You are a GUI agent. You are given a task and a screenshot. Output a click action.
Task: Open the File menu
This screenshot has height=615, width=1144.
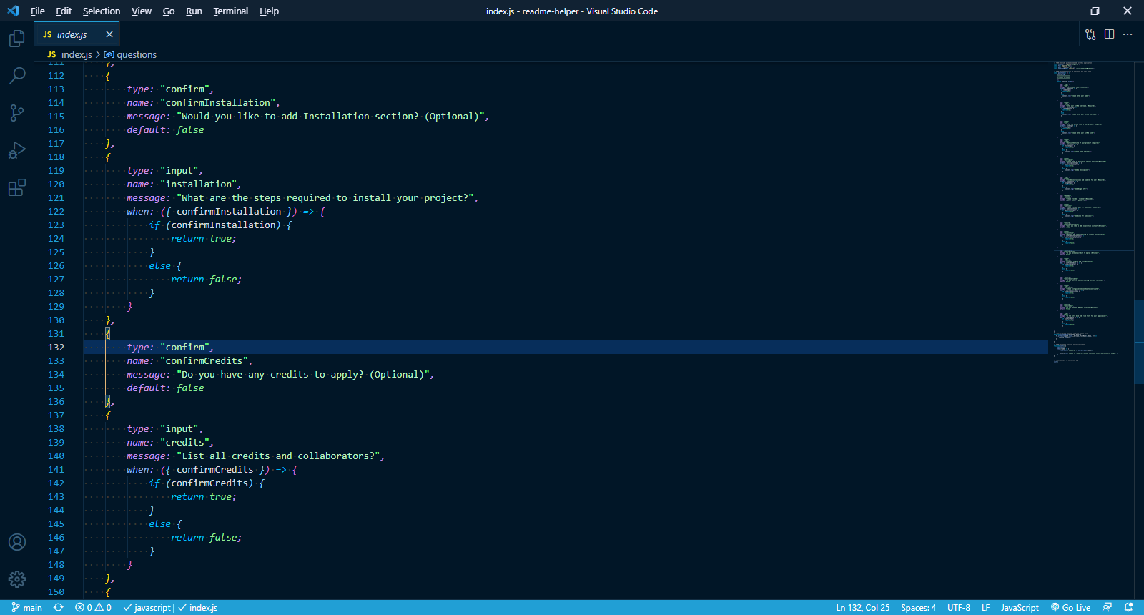point(38,11)
